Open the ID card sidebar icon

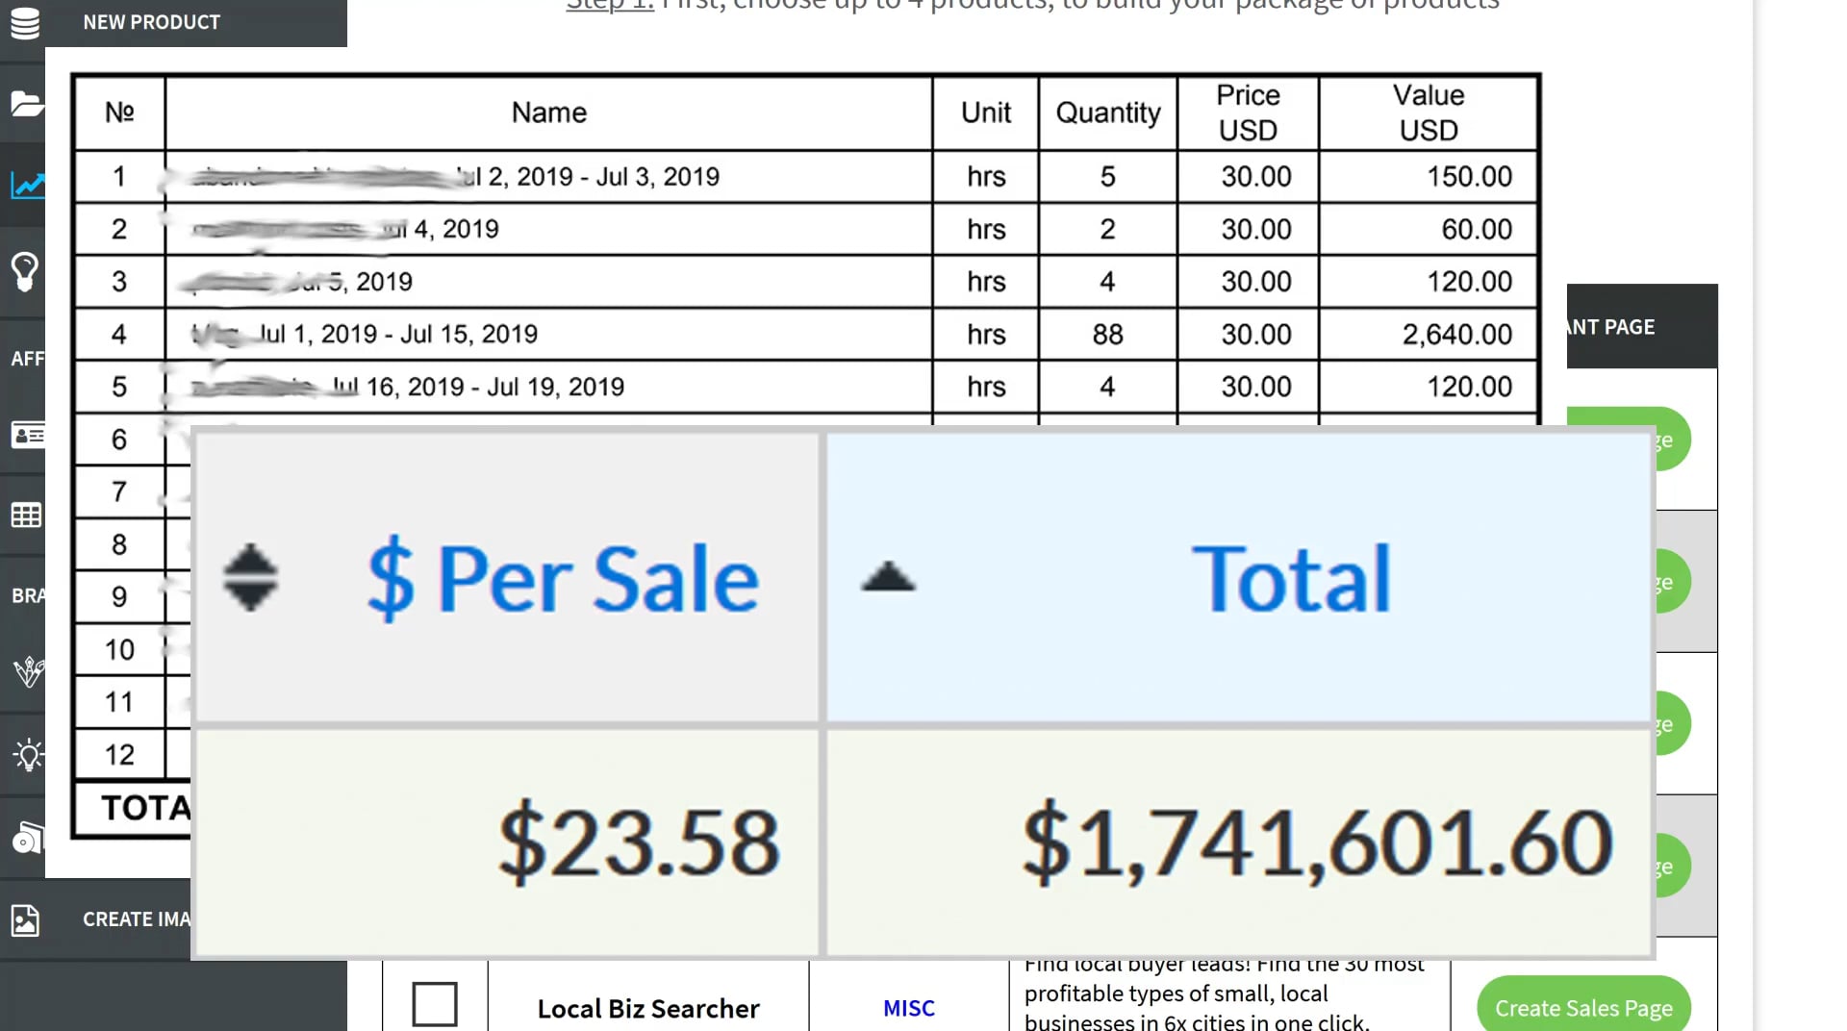(27, 436)
